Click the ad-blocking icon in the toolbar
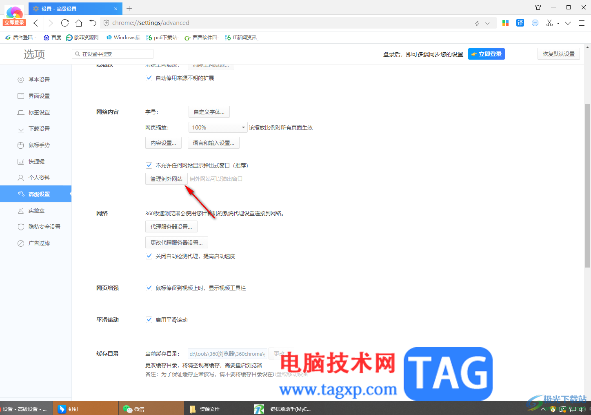 (x=535, y=22)
